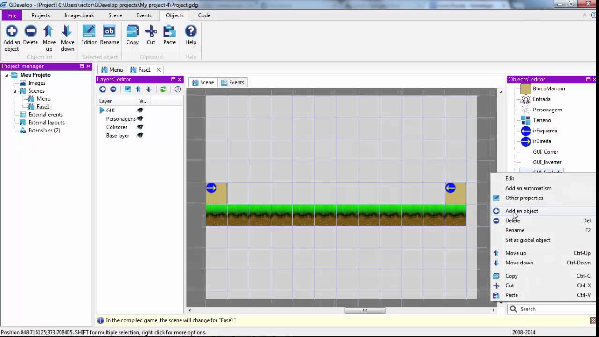Click the Move up ribbon button
Viewport: 599px width, 337px height.
(49, 38)
